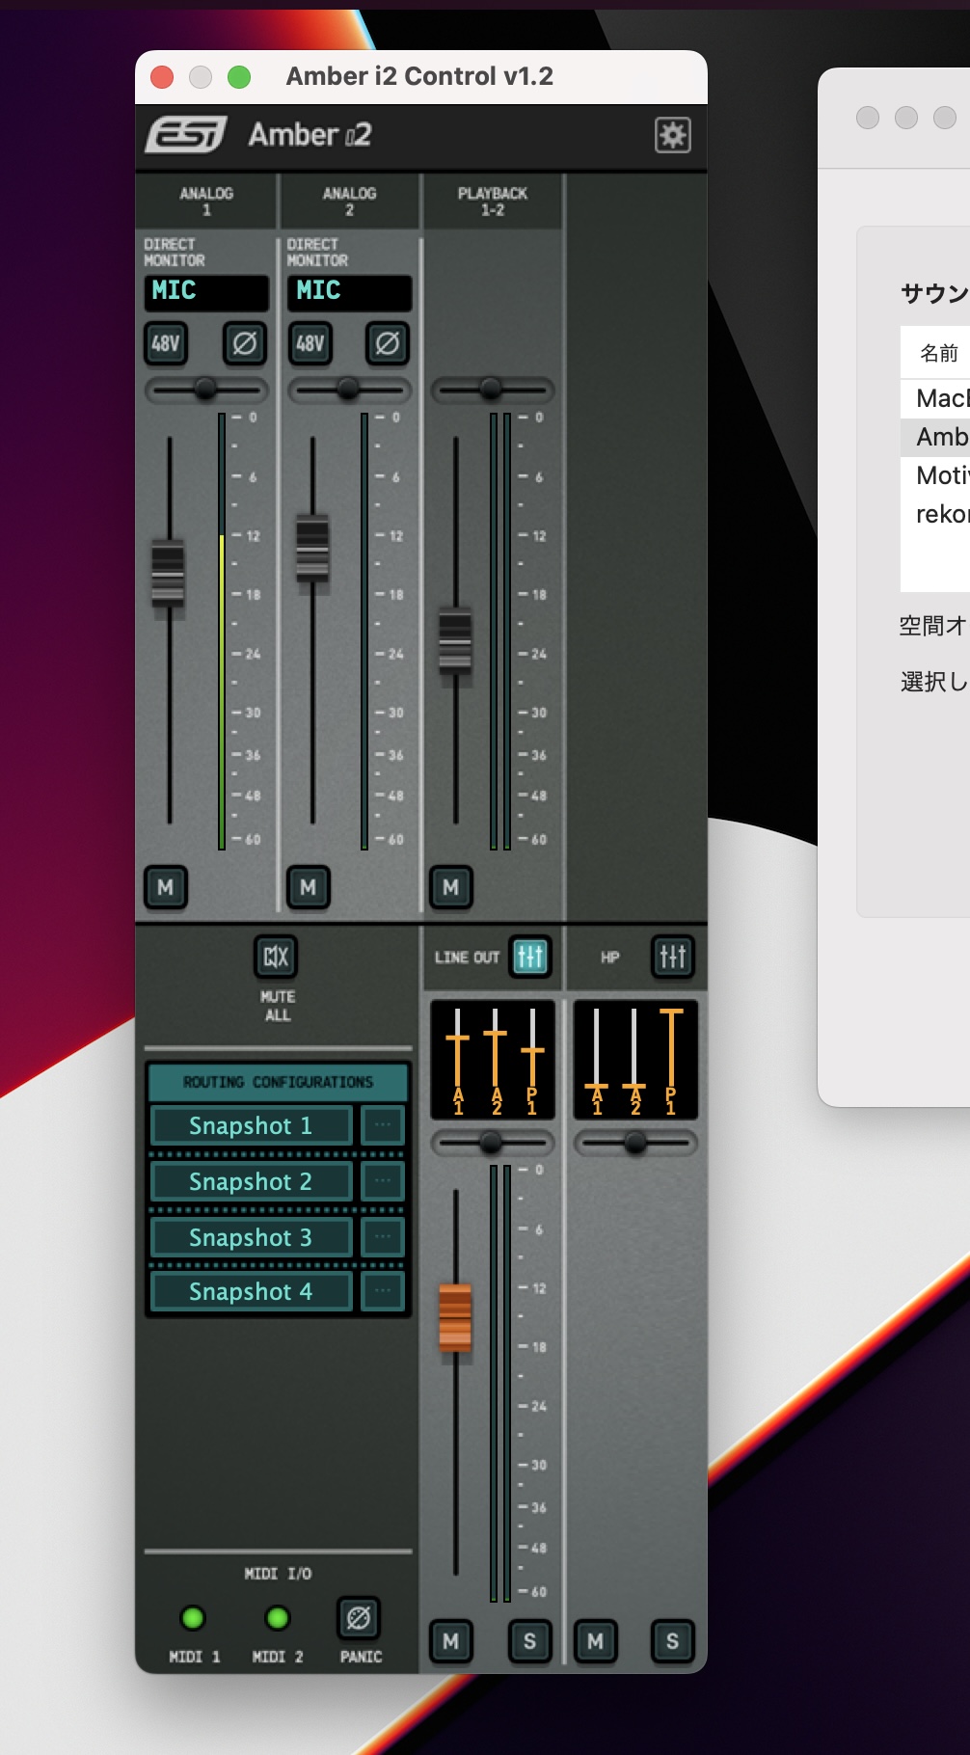970x1755 pixels.
Task: Open options menu for Snapshot 1
Action: (x=383, y=1125)
